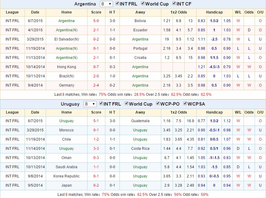
Task: Click Croatia away team
Action: point(140,58)
